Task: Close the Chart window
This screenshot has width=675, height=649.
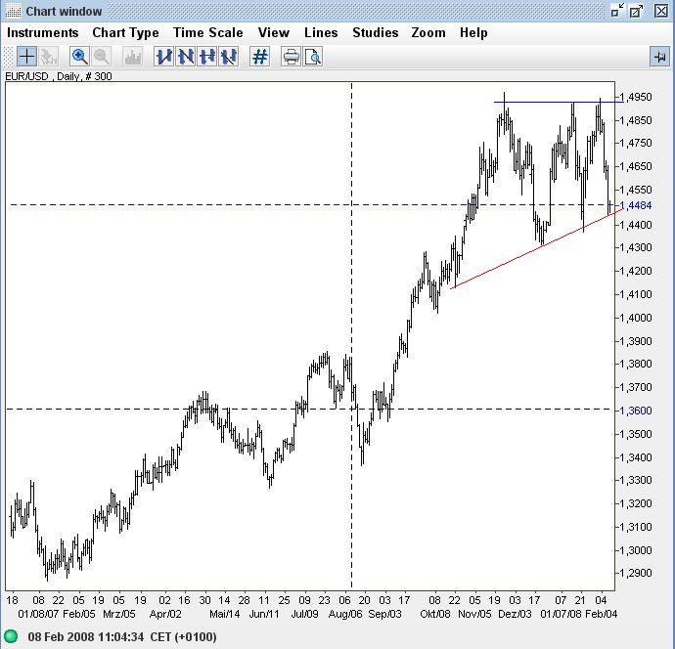Action: coord(661,11)
